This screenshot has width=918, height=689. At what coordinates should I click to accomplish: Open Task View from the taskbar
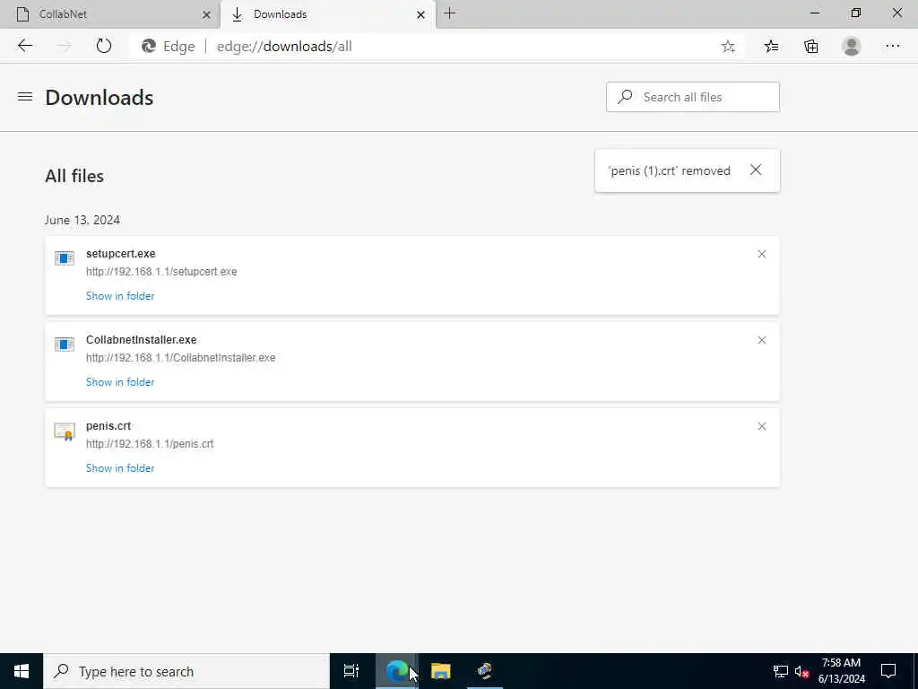351,671
